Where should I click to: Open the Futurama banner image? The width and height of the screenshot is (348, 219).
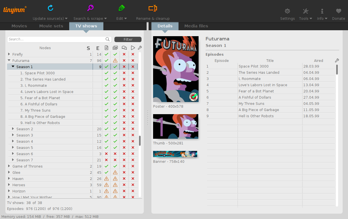pyautogui.click(x=175, y=154)
